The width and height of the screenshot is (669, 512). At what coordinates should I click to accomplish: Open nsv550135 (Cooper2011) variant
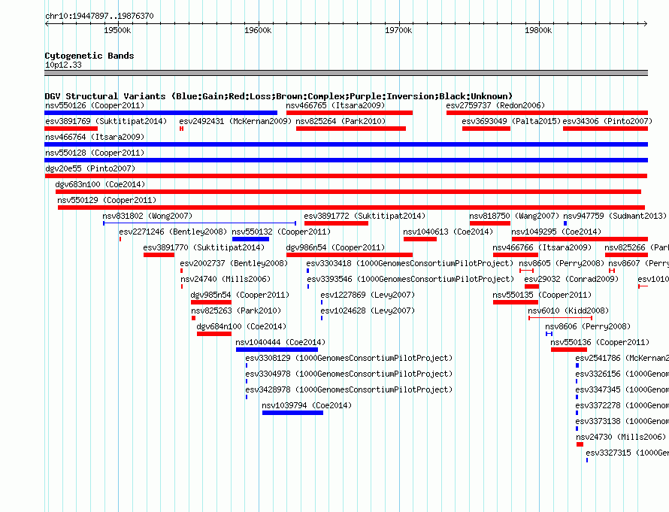542,295
